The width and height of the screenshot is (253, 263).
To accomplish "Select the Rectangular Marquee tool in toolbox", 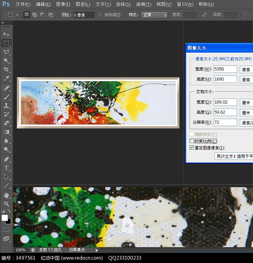I will (6, 43).
